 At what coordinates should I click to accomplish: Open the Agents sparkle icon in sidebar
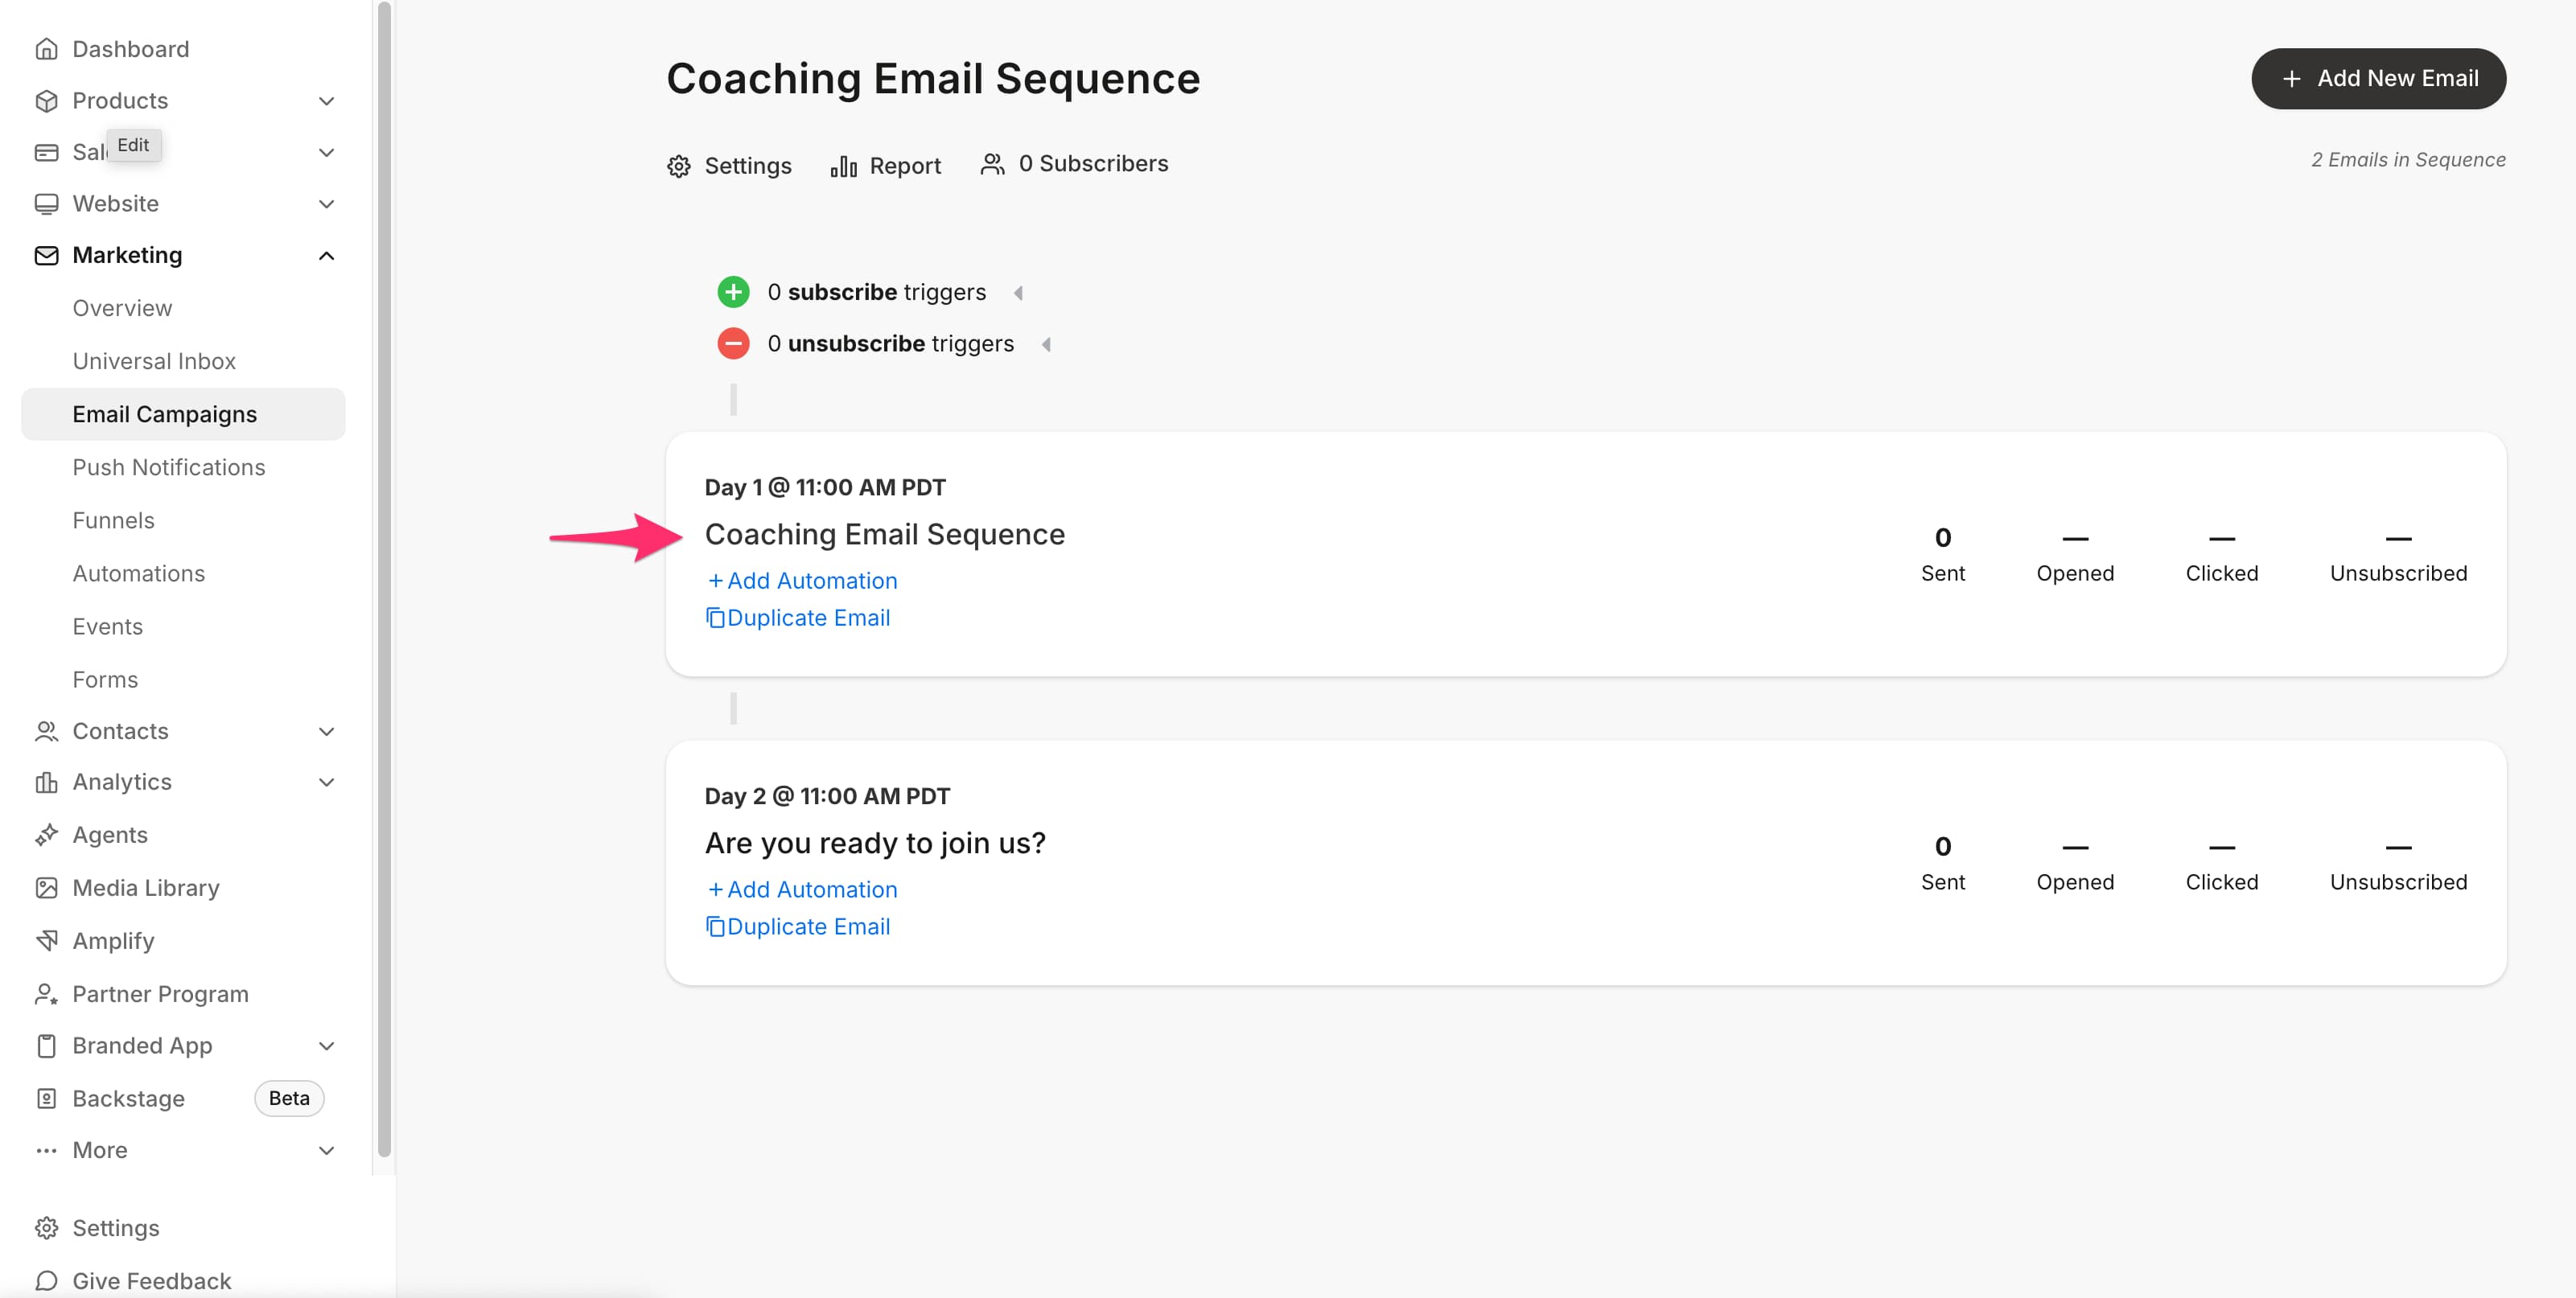point(46,835)
